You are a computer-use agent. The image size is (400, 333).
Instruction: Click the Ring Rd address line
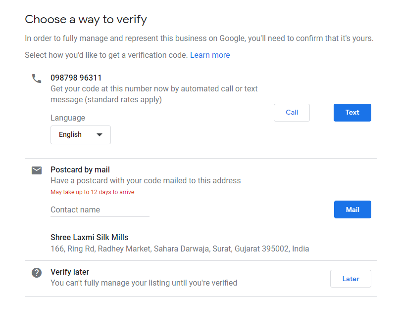(x=180, y=249)
